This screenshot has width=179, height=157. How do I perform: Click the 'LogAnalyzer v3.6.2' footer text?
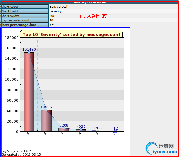pyautogui.click(x=16, y=151)
